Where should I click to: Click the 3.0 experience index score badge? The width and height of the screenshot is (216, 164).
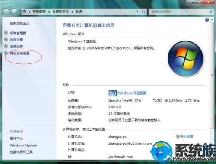tap(113, 93)
